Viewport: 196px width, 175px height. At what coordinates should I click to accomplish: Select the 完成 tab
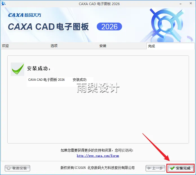pos(152,46)
